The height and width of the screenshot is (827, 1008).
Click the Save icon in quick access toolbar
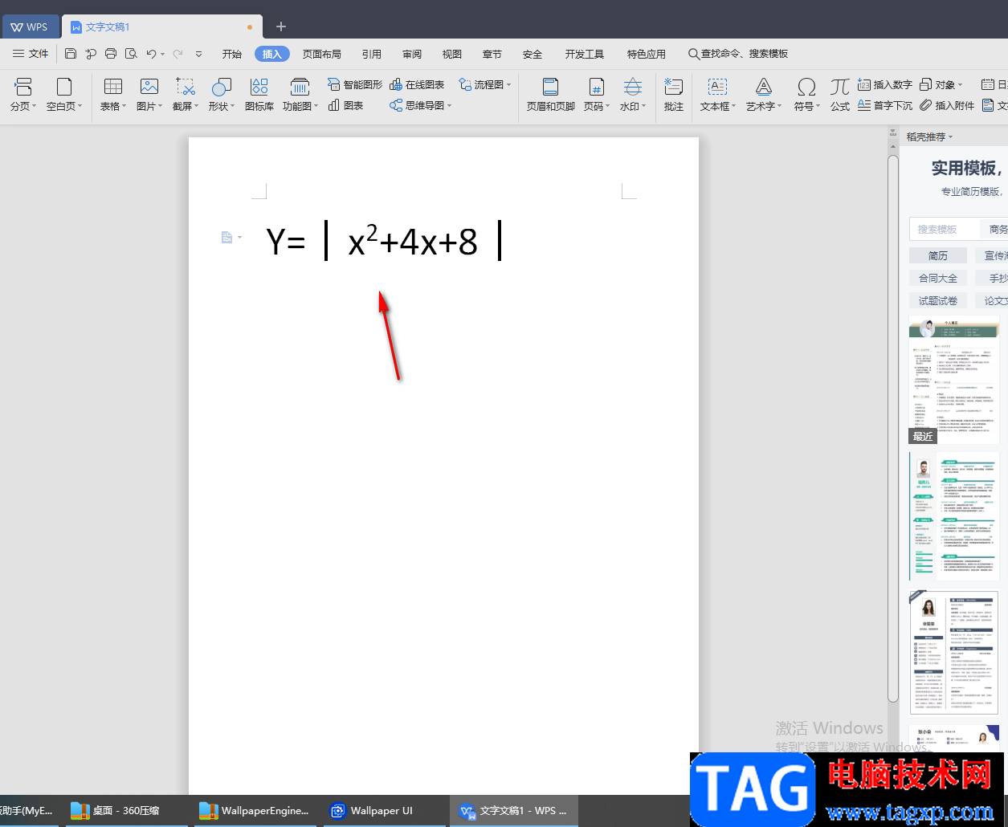[x=71, y=54]
